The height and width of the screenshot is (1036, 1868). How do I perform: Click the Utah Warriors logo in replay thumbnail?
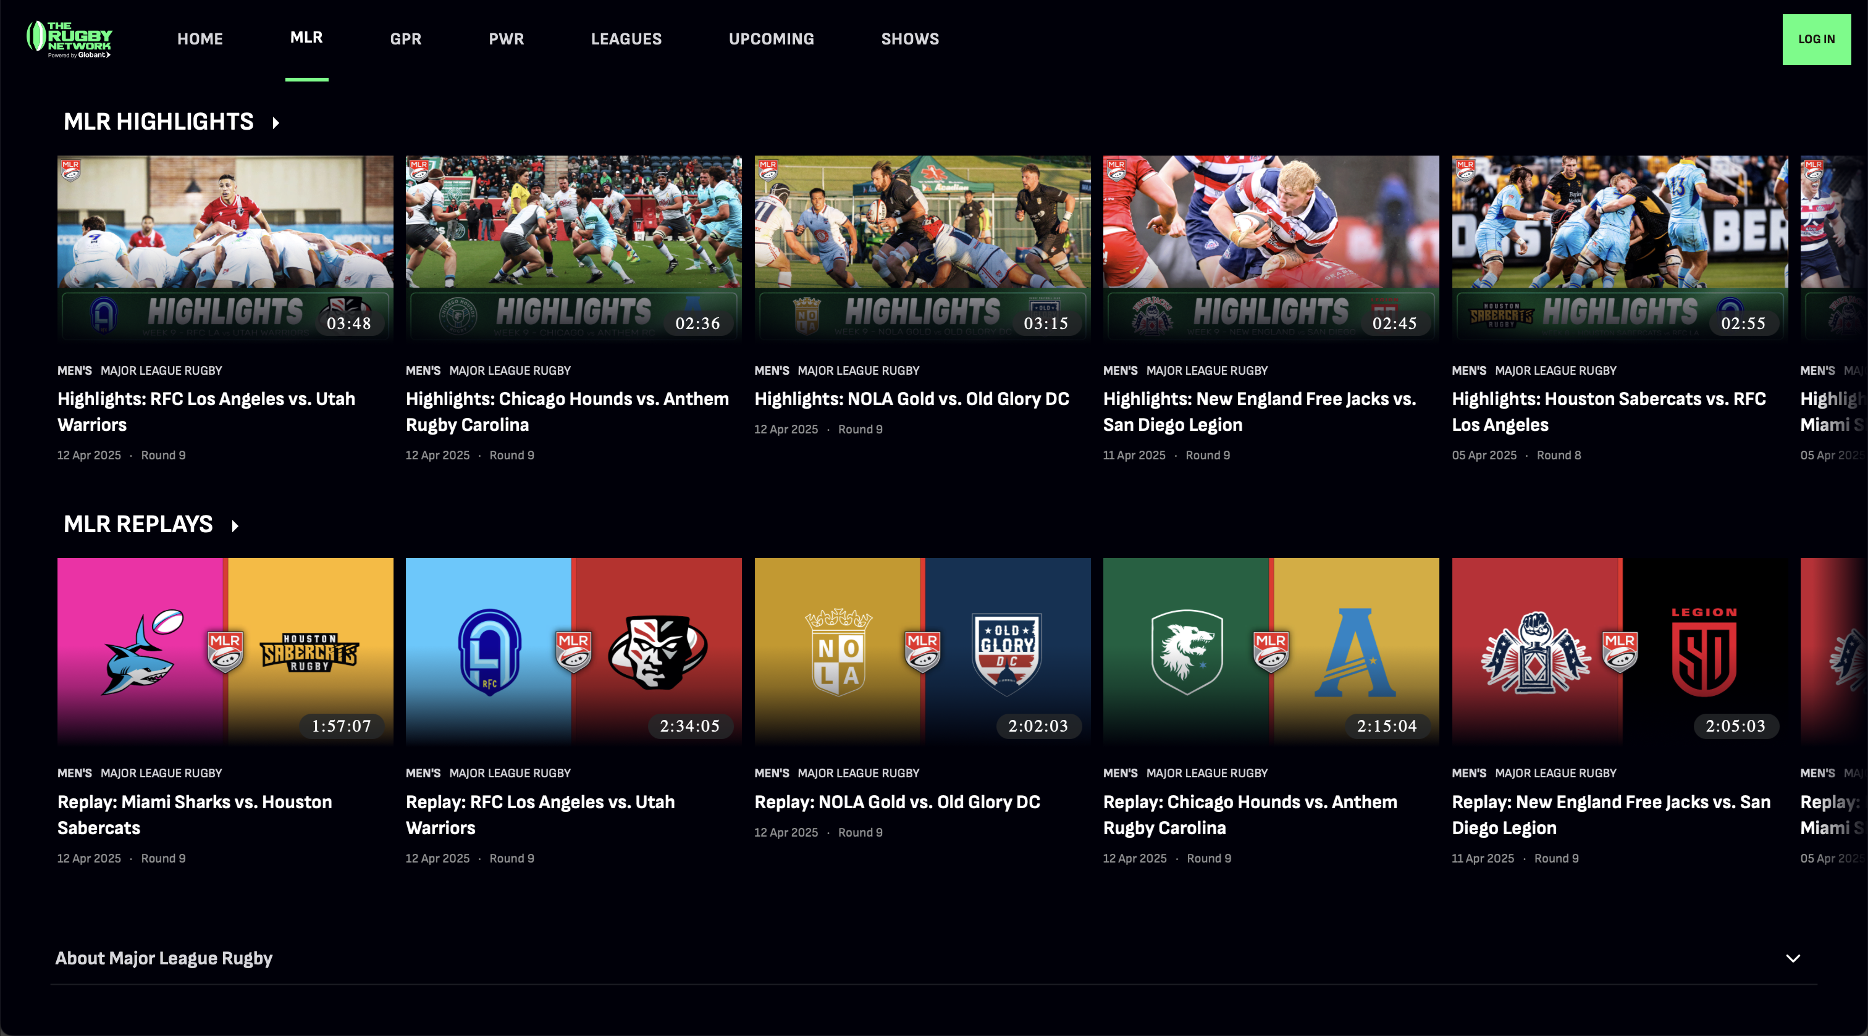656,653
